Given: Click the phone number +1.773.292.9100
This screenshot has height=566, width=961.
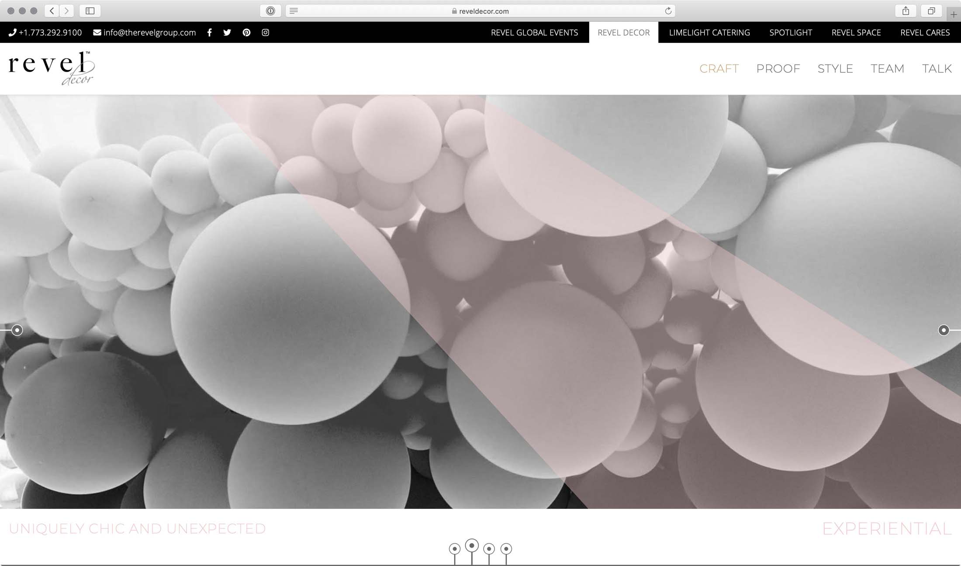Looking at the screenshot, I should [x=45, y=32].
